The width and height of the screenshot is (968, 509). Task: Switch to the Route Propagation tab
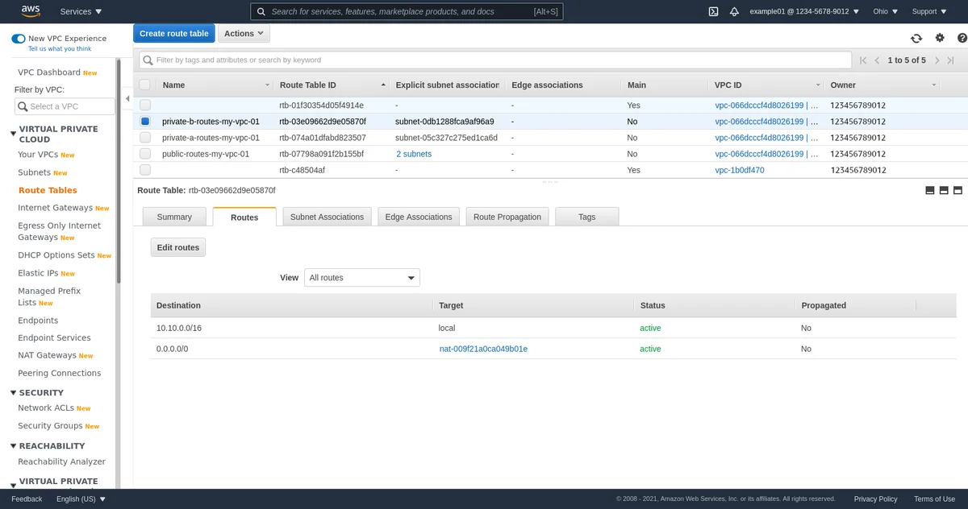pos(507,217)
